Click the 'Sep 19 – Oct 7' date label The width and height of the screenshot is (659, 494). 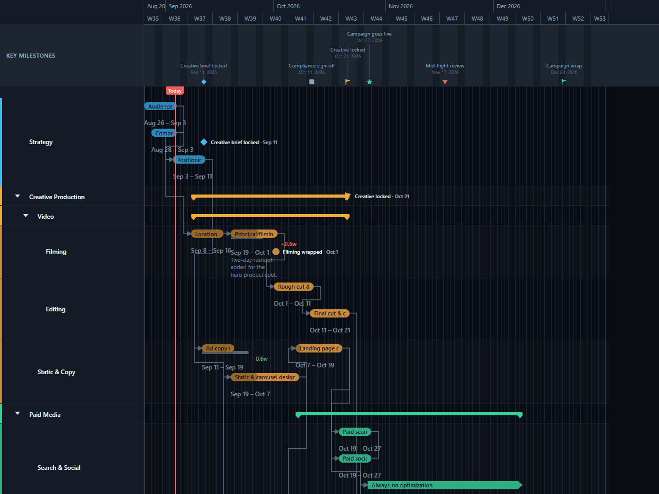point(250,394)
